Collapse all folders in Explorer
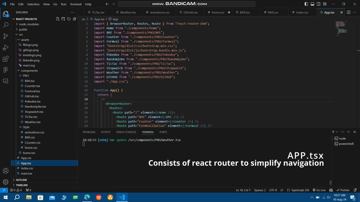Screen dimensions: 360x202 point(75,19)
